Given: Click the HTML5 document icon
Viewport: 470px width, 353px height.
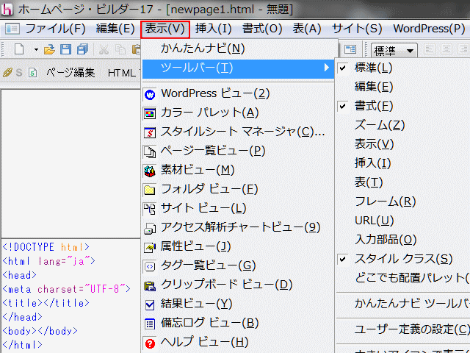Looking at the screenshot, I should click(32, 72).
